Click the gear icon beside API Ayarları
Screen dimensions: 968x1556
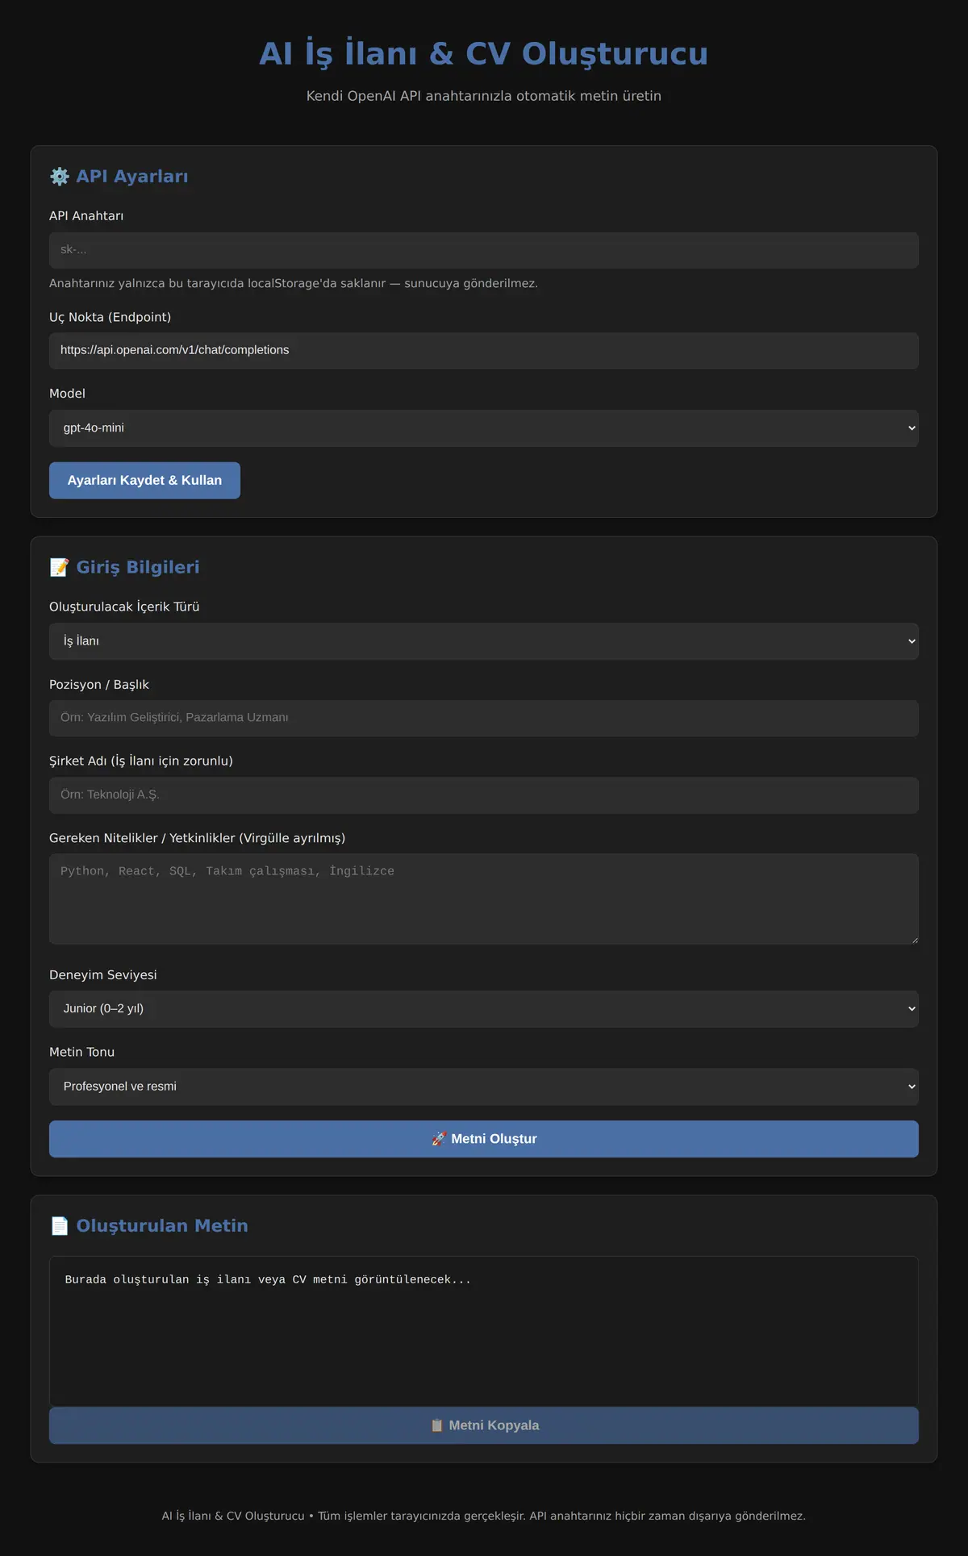click(x=60, y=177)
